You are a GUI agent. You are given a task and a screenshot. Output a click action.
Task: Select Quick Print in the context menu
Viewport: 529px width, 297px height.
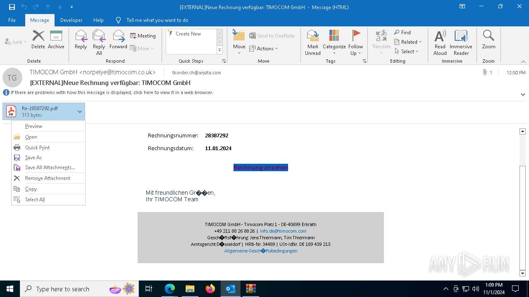(48, 148)
